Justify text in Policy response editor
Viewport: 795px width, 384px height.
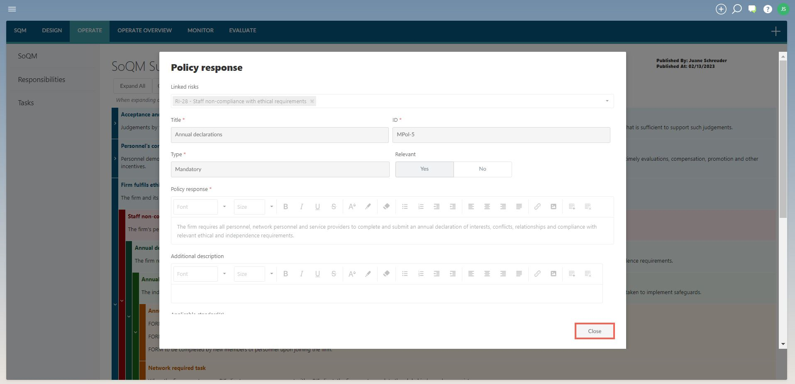click(519, 207)
